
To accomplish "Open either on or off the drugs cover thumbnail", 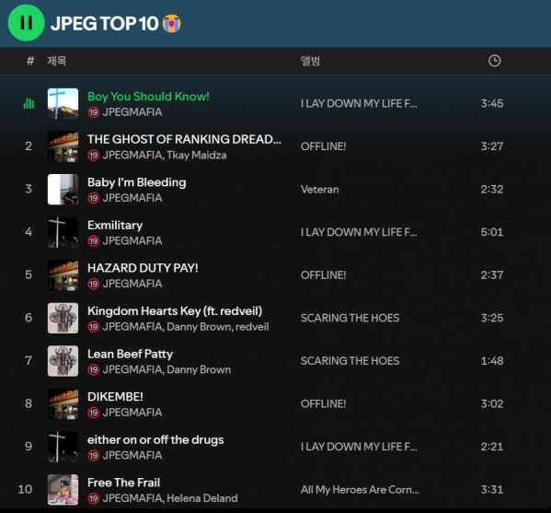I will 63,447.
